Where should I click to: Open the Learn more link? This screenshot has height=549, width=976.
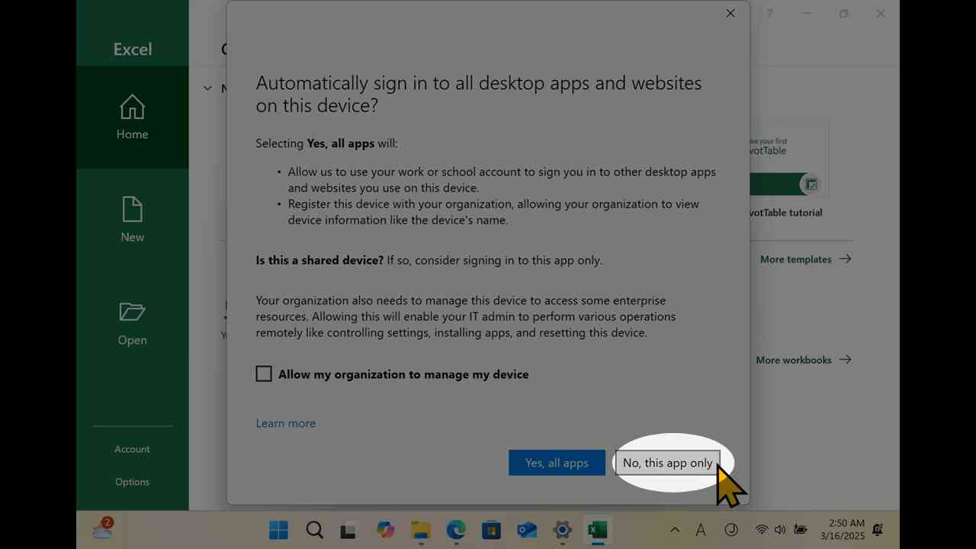point(285,423)
